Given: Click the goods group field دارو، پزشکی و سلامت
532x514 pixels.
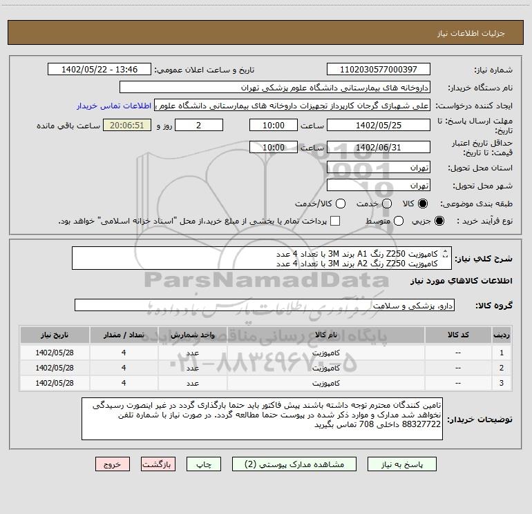Looking at the screenshot, I should (265, 305).
